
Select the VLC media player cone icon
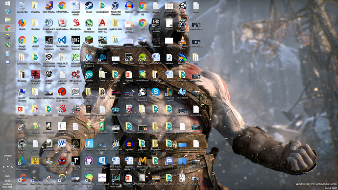tap(183, 43)
